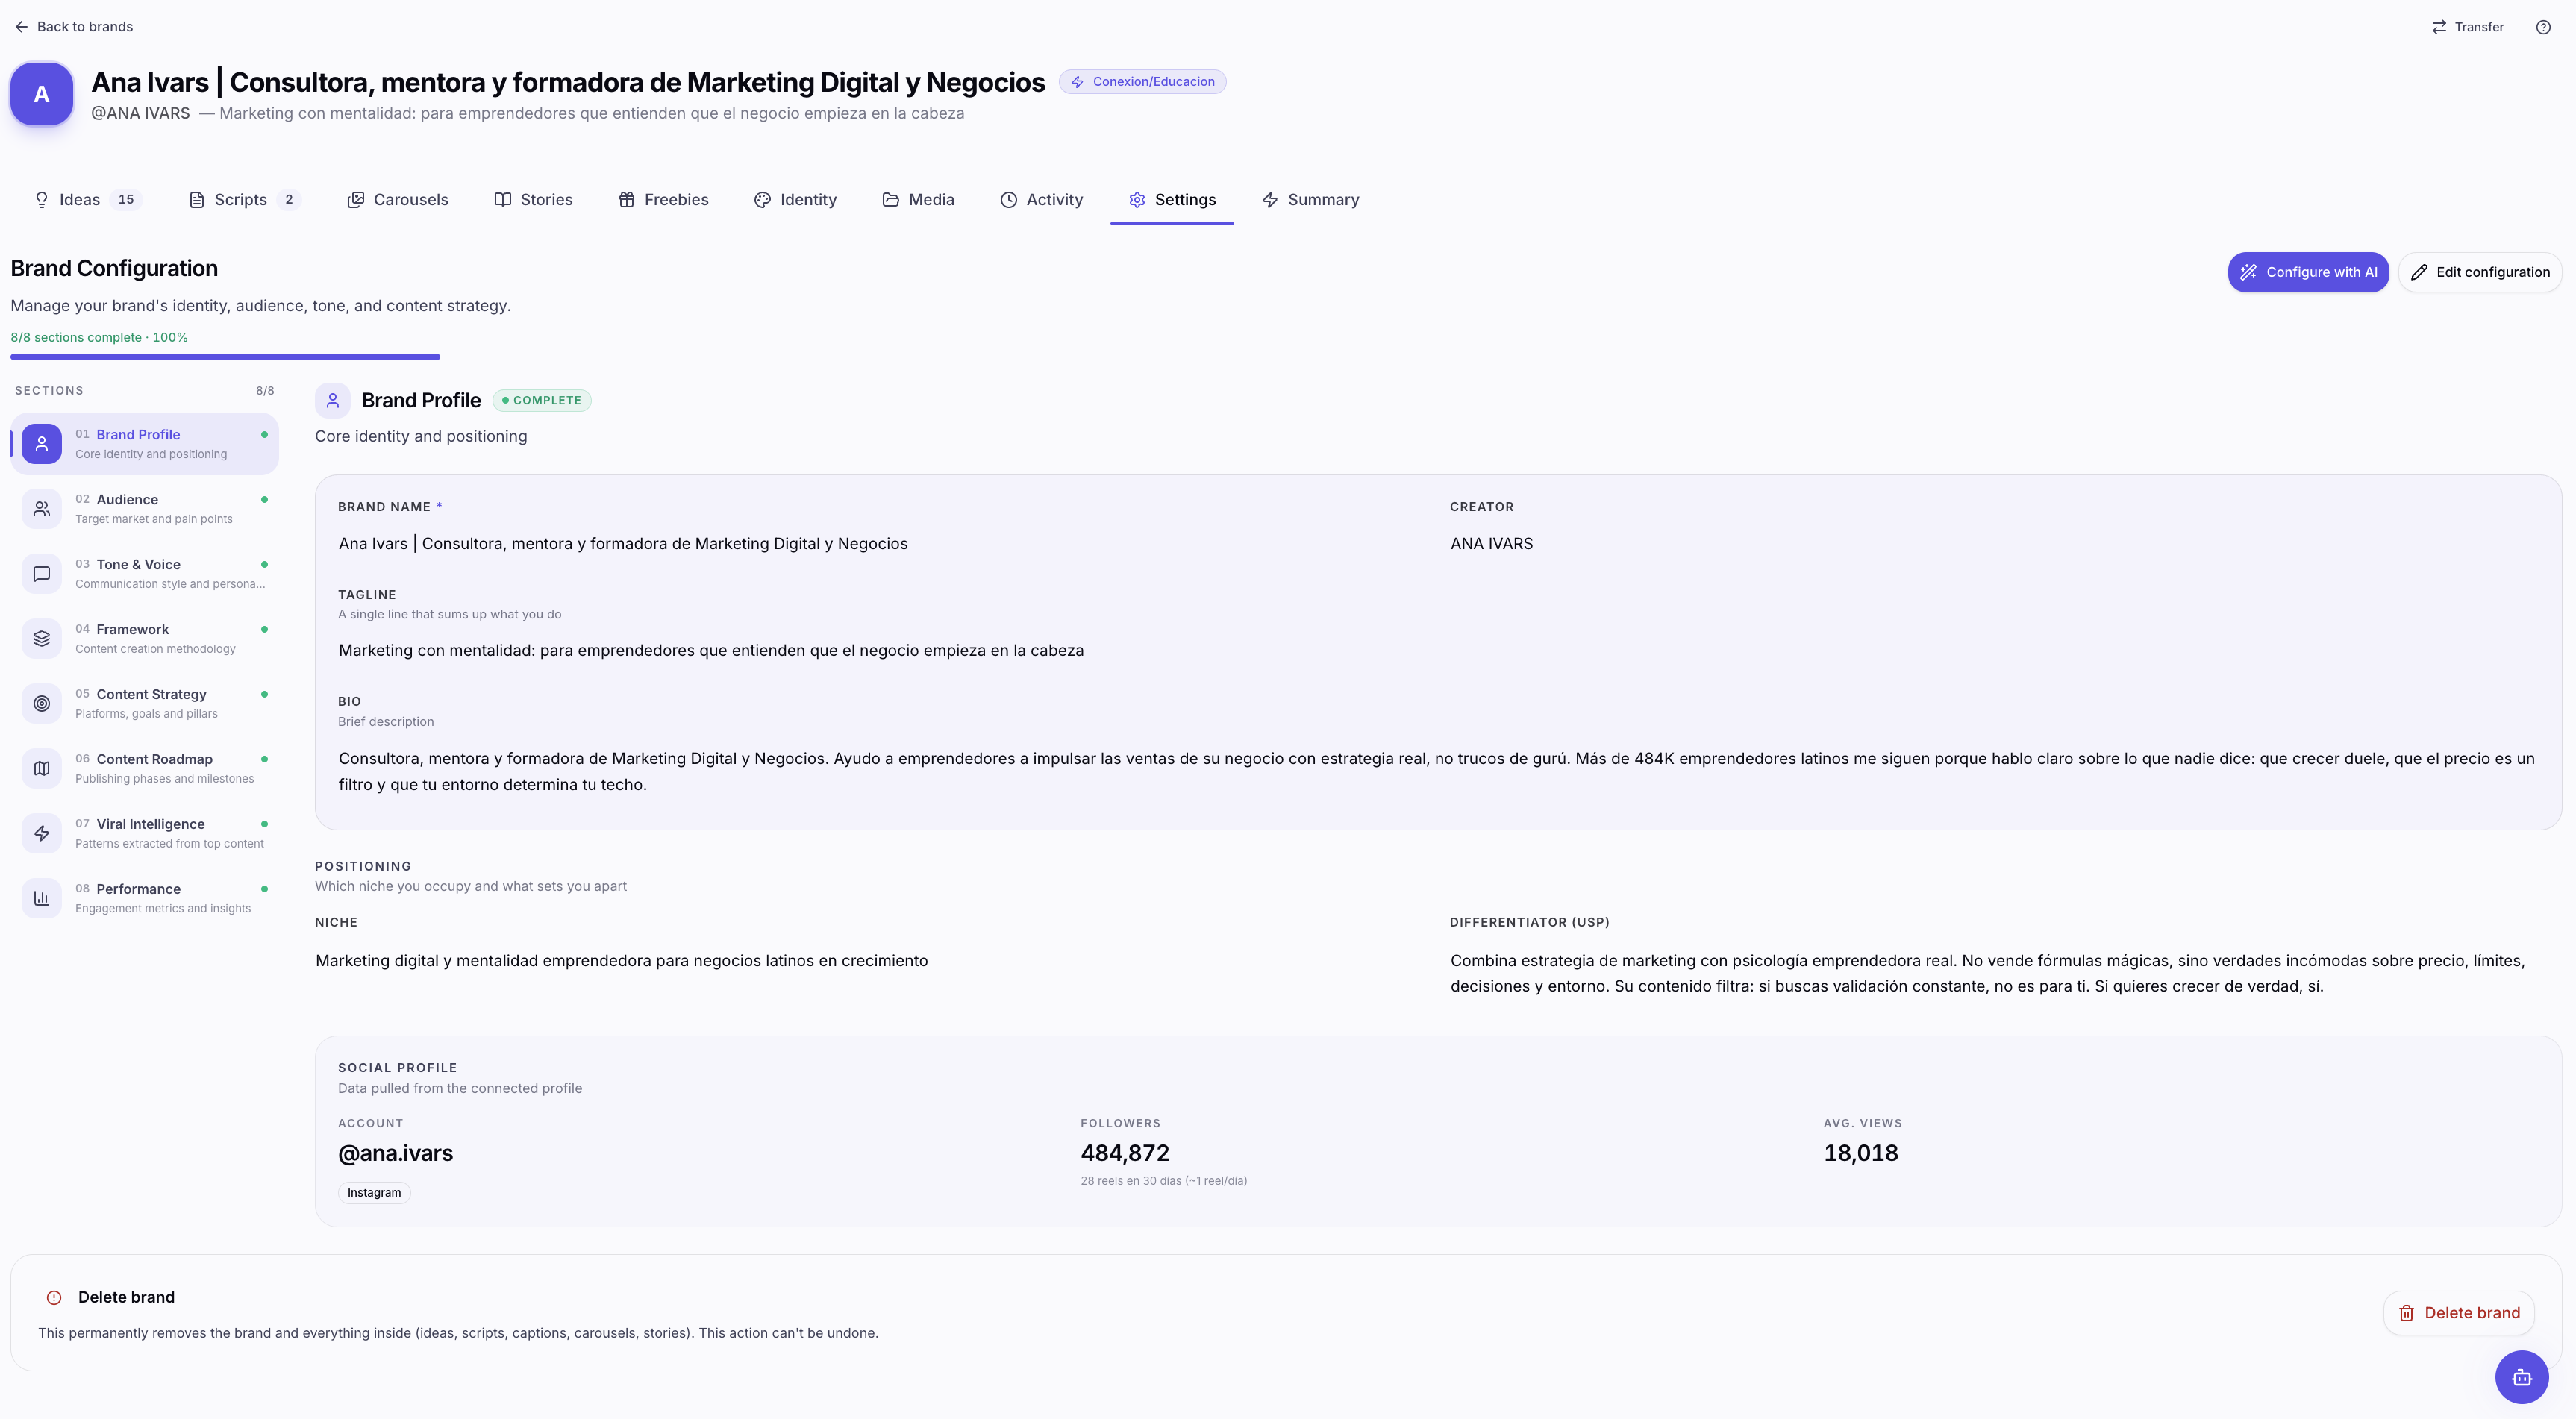Click the Conexion/Educacion badge
Image resolution: width=2576 pixels, height=1419 pixels.
click(x=1143, y=82)
